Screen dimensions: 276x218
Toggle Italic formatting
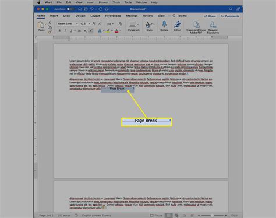click(65, 31)
